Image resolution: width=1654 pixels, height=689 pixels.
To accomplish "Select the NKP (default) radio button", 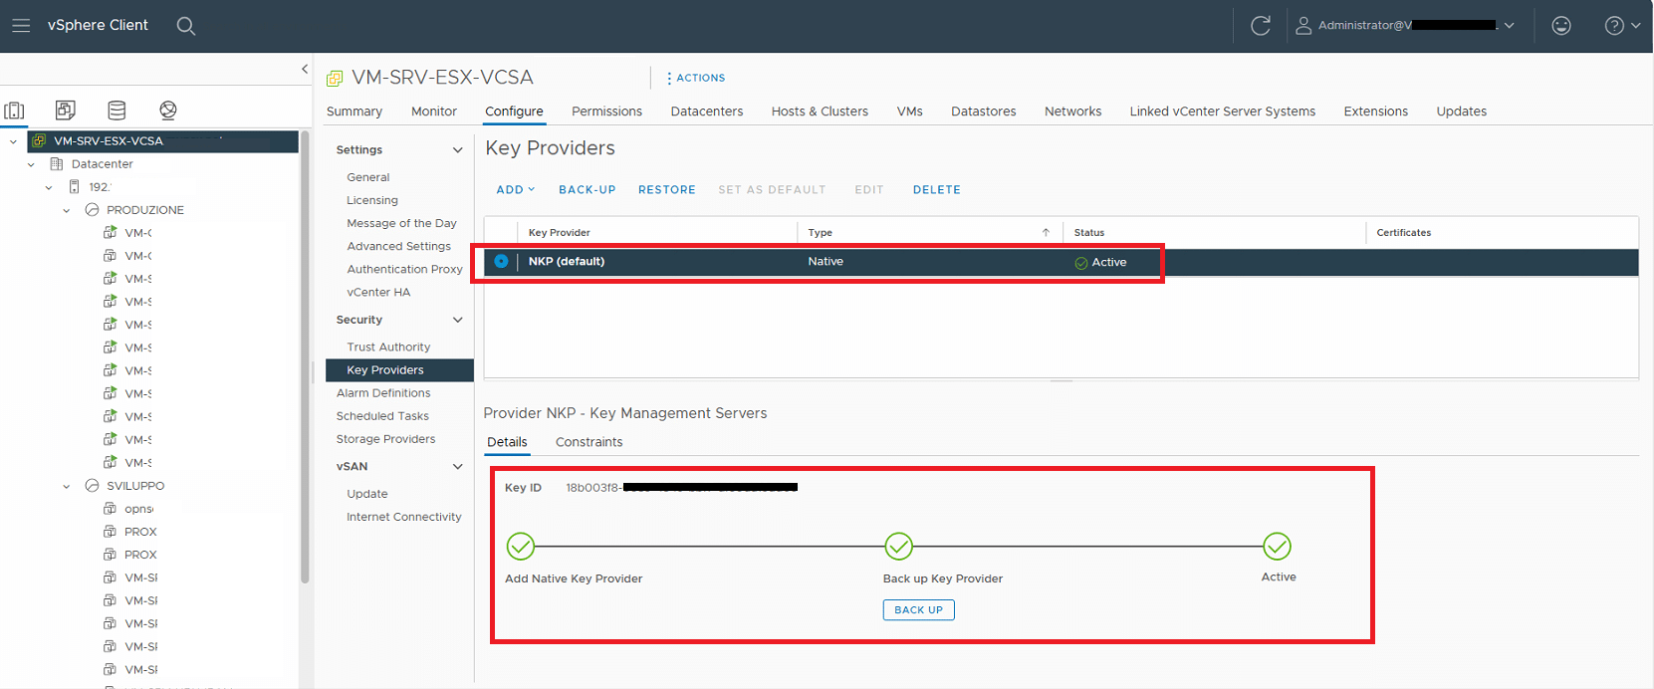I will click(x=501, y=261).
